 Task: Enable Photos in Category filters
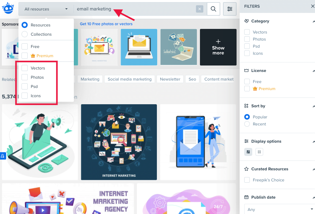coord(247,39)
